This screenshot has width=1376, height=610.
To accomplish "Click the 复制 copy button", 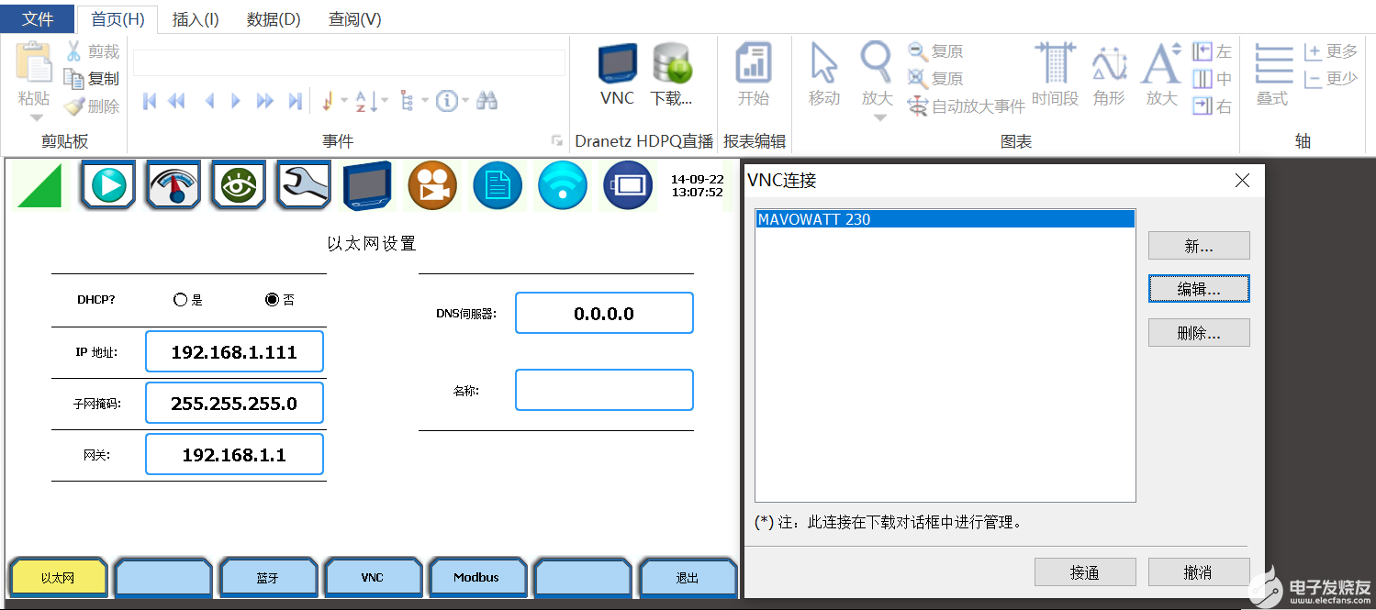I will [x=93, y=79].
